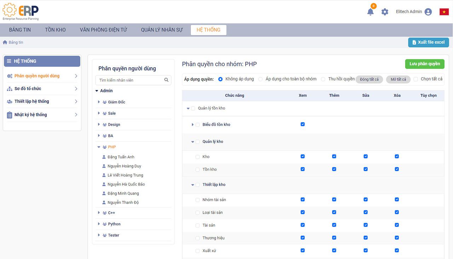Click the group icon next to Sale
Screen dimensions: 453x259
(x=104, y=113)
